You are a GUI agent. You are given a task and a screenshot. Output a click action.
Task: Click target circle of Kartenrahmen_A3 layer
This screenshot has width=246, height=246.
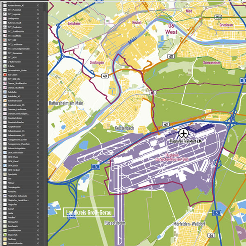coord(38,5)
